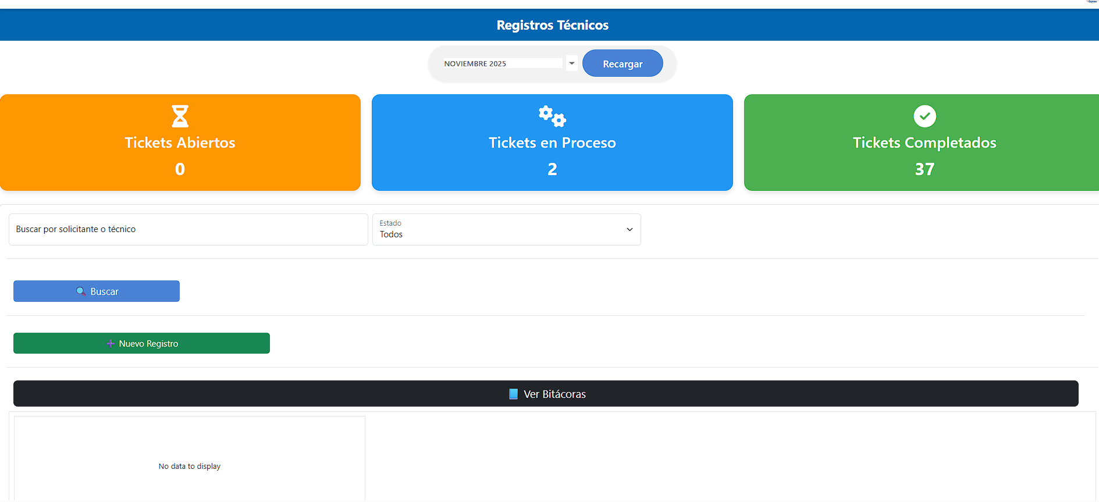Click the count 0 on open tickets
This screenshot has width=1099, height=502.
coord(180,169)
